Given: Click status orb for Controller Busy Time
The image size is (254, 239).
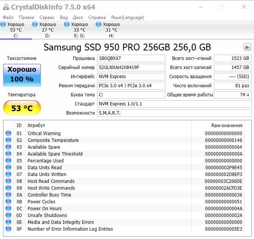Looking at the screenshot, I should coord(8,195).
